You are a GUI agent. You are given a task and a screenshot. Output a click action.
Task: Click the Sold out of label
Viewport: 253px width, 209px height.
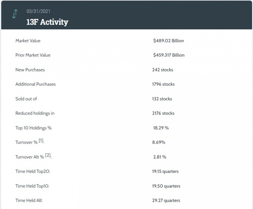pos(26,99)
